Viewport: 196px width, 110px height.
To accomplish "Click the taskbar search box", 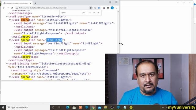I will [x=28, y=107].
